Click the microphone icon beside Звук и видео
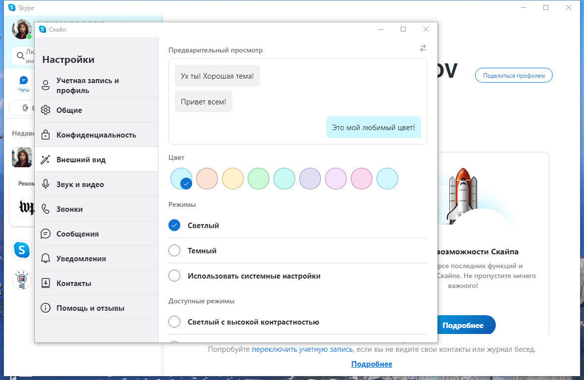Screen dimensions: 584x380 point(46,184)
